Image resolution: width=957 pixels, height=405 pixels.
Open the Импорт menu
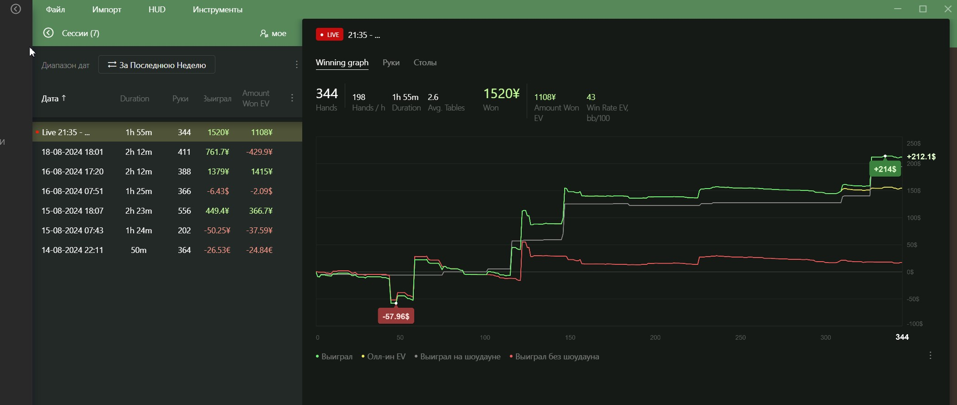(107, 10)
